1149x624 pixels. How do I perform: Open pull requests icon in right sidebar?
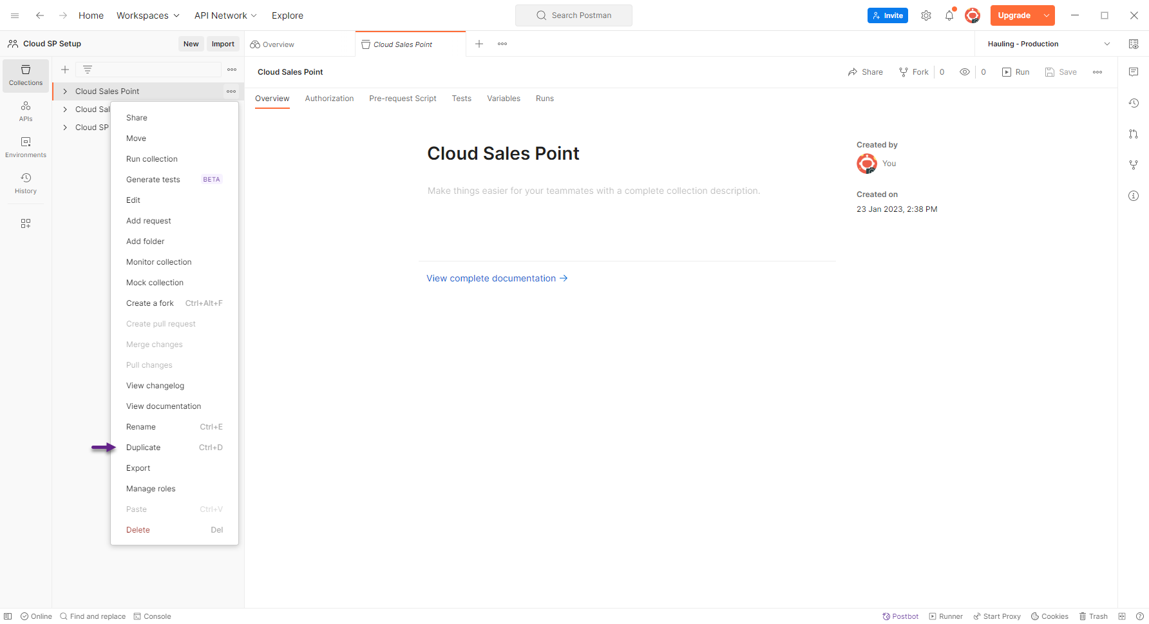tap(1134, 134)
